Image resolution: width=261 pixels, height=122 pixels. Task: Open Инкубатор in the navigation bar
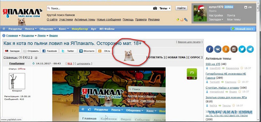click(80, 29)
